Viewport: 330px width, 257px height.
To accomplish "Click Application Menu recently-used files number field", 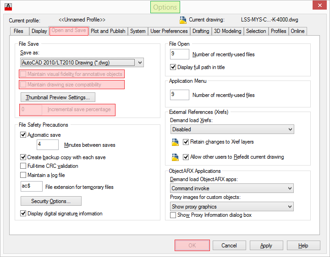I will pyautogui.click(x=180, y=95).
